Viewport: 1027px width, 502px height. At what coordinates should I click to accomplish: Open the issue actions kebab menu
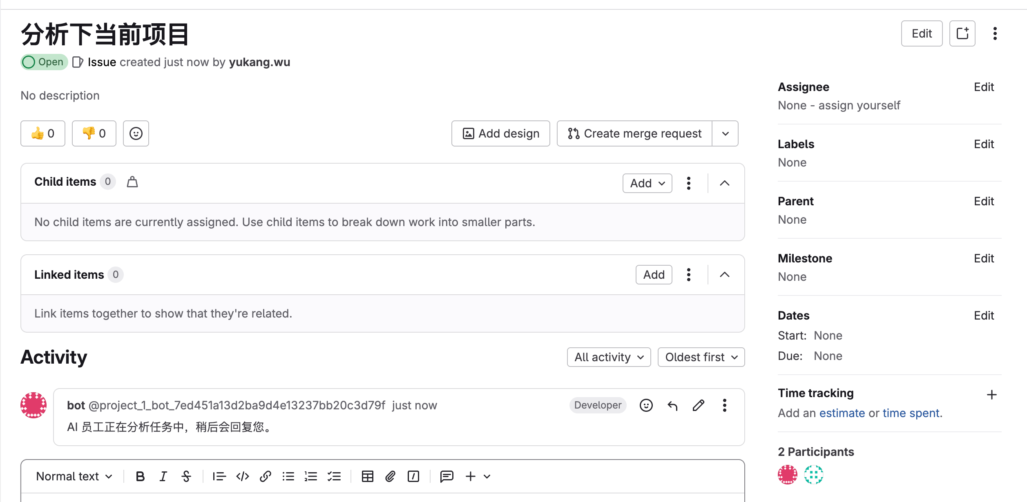pos(995,33)
